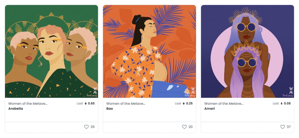The image size is (299, 138).
Task: Like the Arabella NFT with heart icon
Action: click(86, 127)
